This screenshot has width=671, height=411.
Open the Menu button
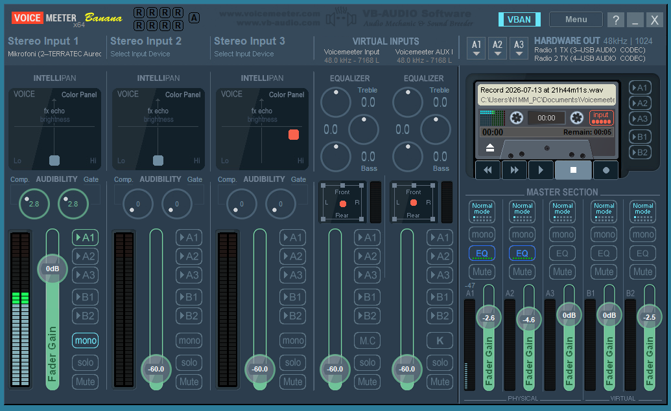coord(576,19)
